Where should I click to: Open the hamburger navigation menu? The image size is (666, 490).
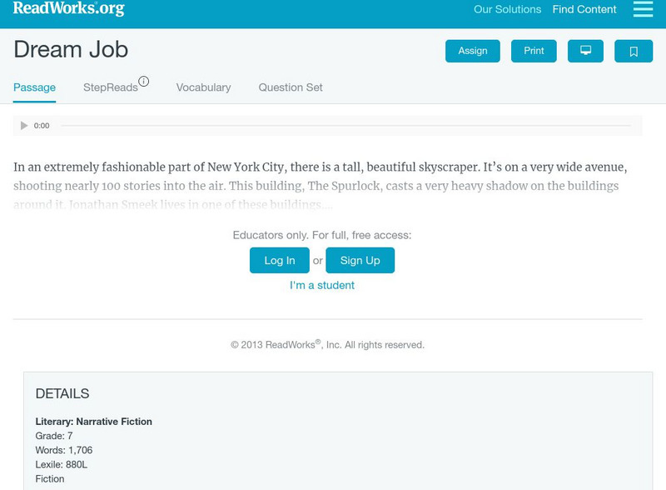[x=641, y=10]
